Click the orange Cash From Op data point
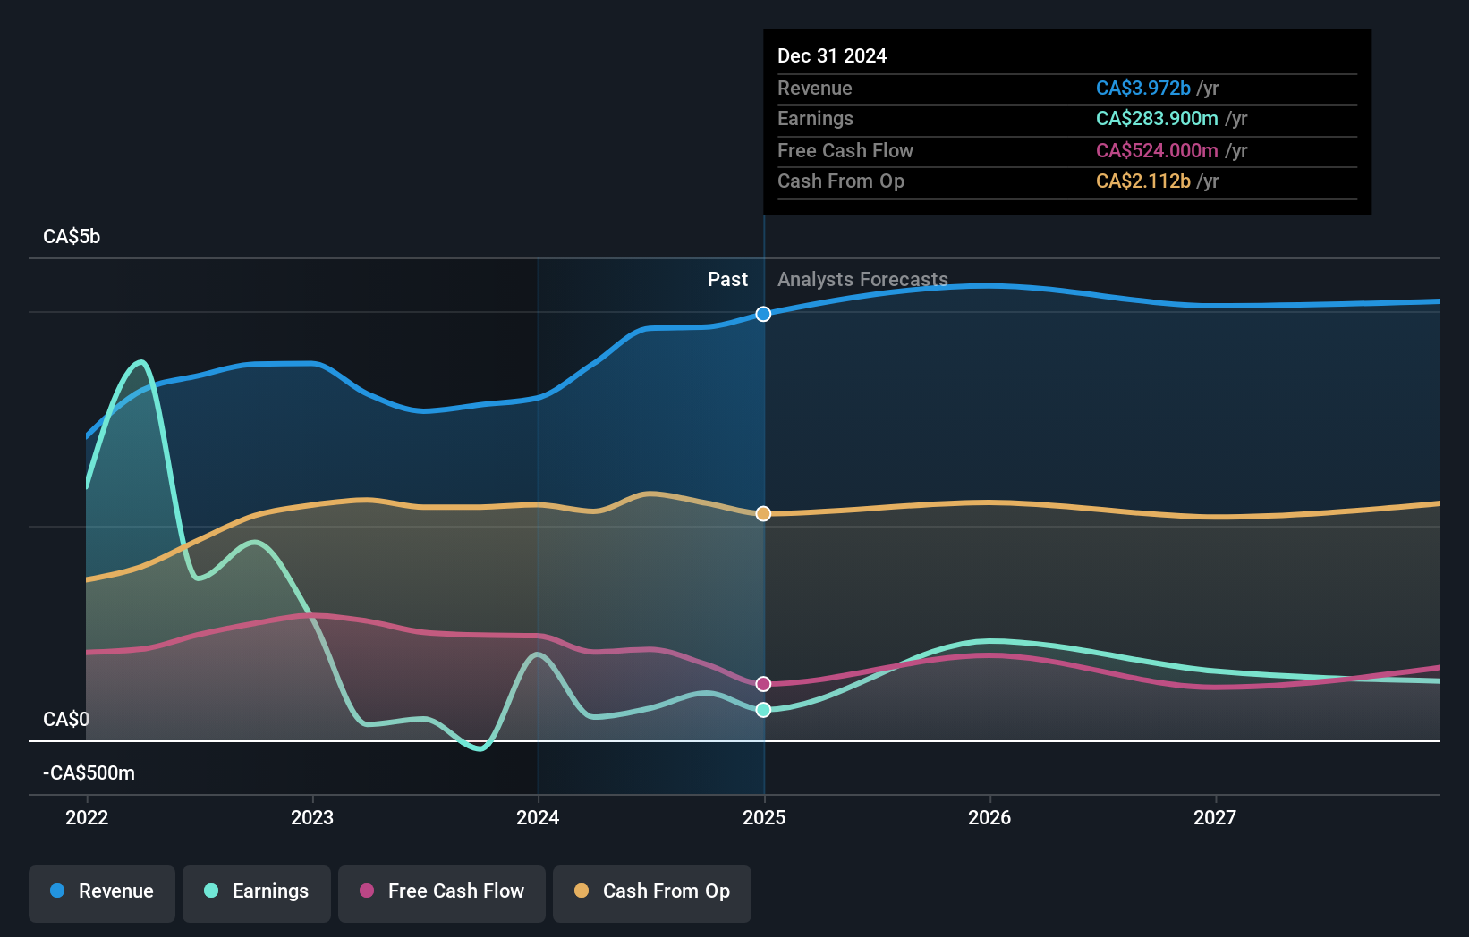This screenshot has height=937, width=1469. (x=763, y=513)
